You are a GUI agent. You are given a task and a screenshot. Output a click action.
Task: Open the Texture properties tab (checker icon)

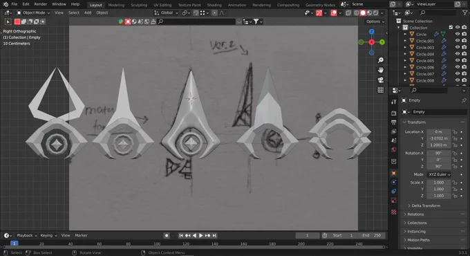394,212
